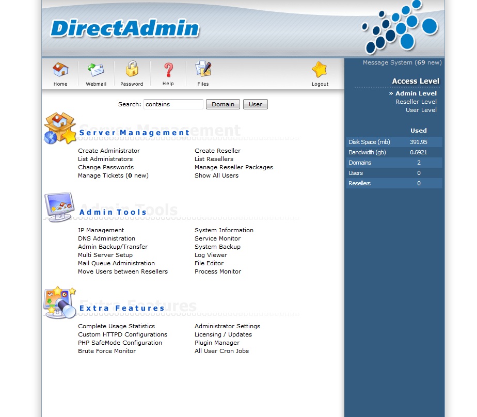The image size is (477, 417).
Task: Click the 391.95 disk usage value
Action: click(x=418, y=142)
